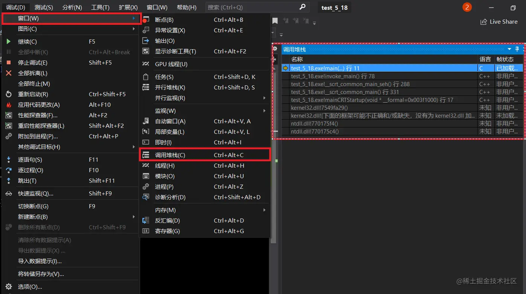Click the 重新启动(R) restart icon
The image size is (526, 294).
coord(9,94)
